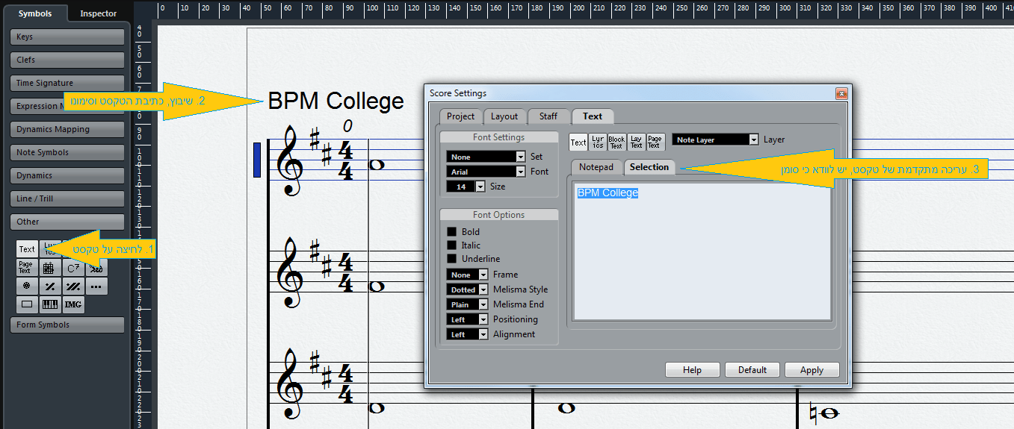
Task: Switch to the Project tab
Action: (x=460, y=116)
